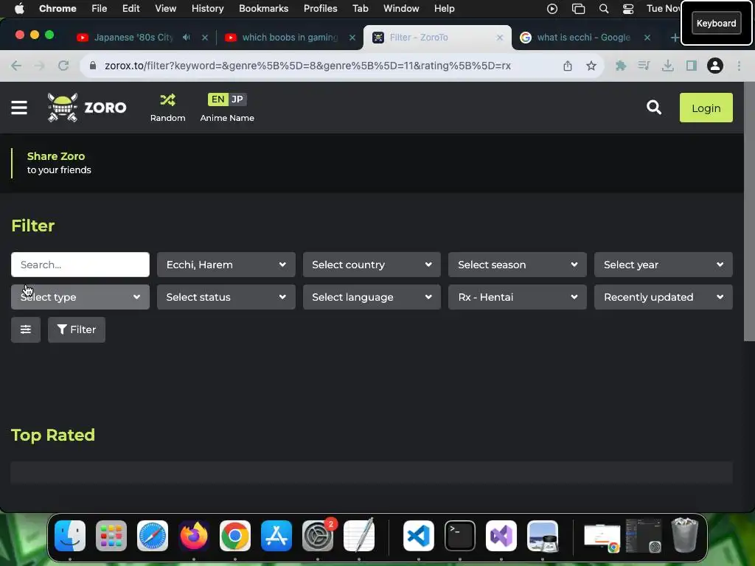Image resolution: width=755 pixels, height=566 pixels.
Task: Click the Zoro skull logo
Action: [63, 108]
